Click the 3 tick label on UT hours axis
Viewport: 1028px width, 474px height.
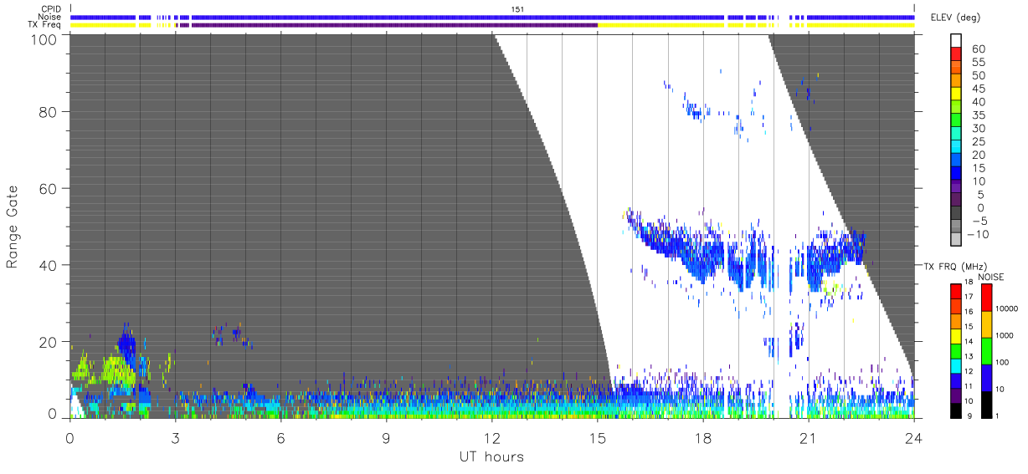tap(175, 437)
